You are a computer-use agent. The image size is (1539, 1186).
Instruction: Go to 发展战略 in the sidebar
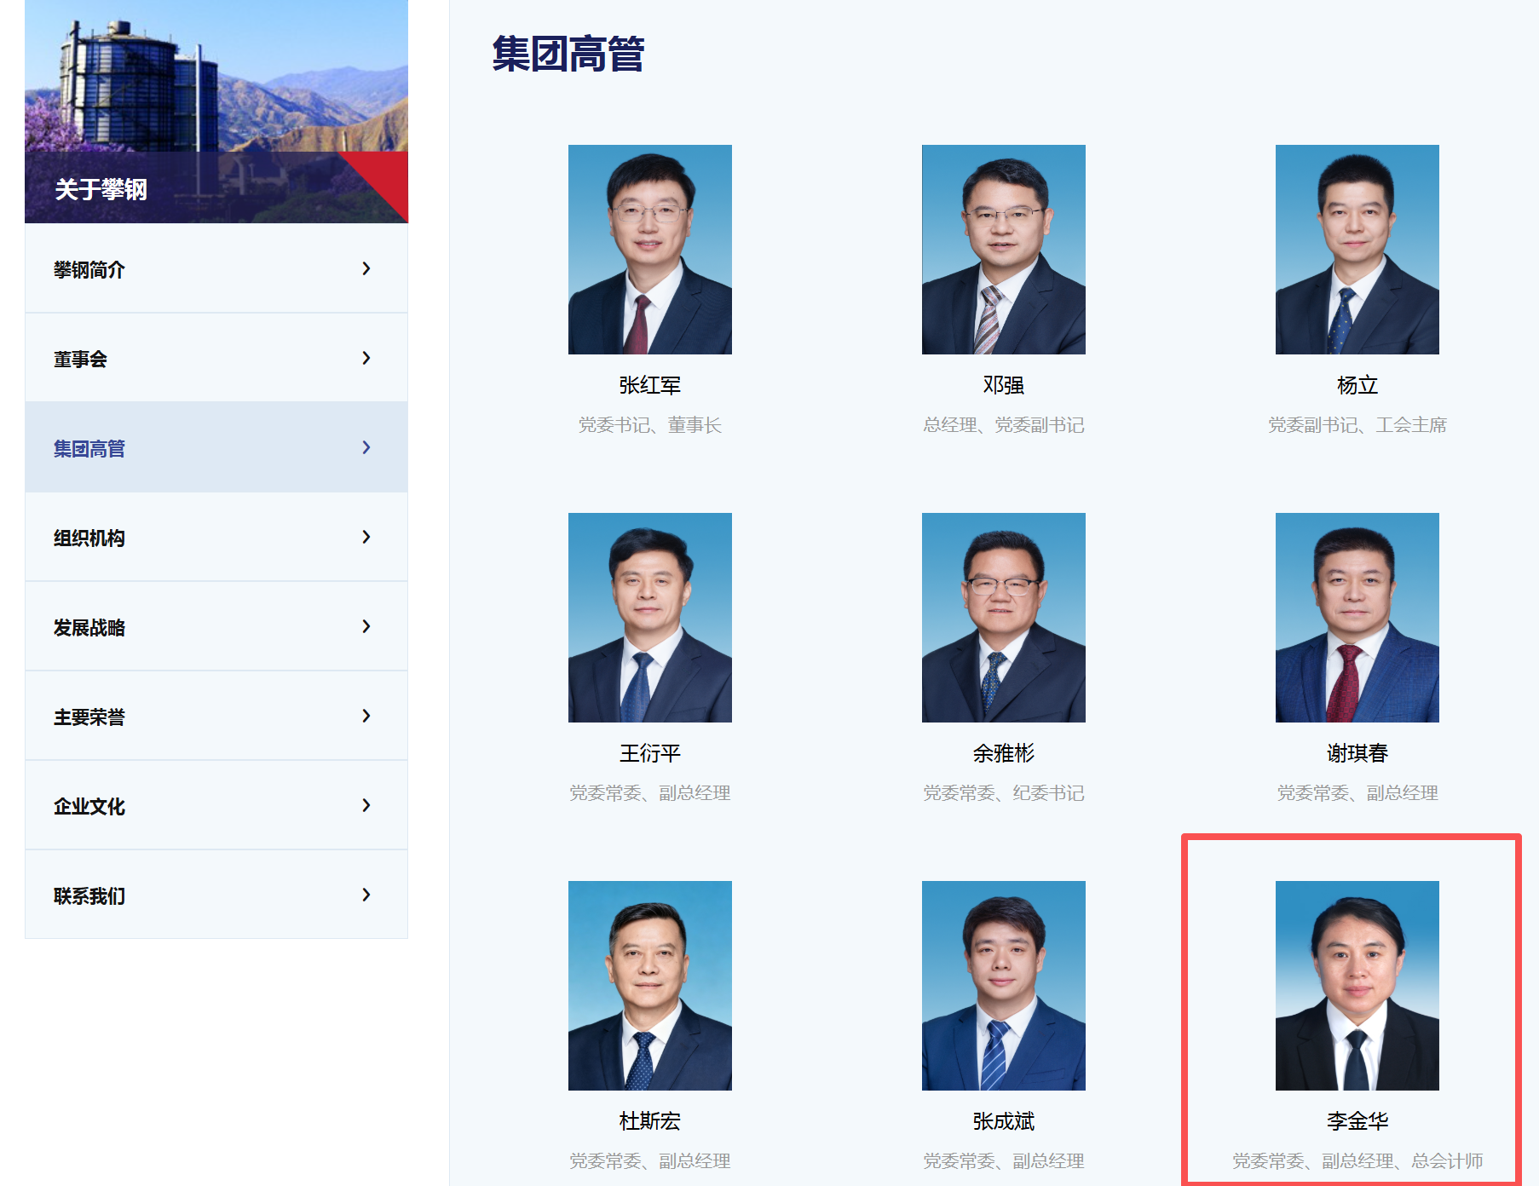pos(216,626)
